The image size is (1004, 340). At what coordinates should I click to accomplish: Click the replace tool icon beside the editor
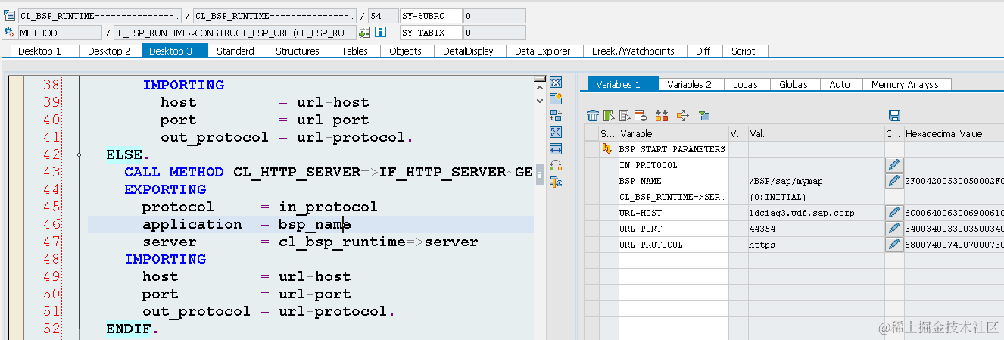[x=556, y=116]
